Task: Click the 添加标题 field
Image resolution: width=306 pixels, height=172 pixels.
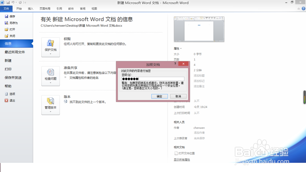Action: [199, 76]
